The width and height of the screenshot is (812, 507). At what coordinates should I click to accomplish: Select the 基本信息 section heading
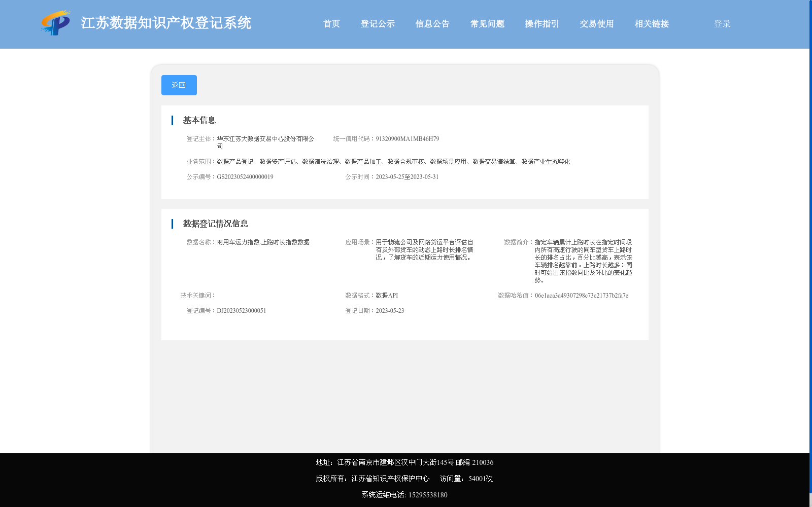click(x=199, y=120)
